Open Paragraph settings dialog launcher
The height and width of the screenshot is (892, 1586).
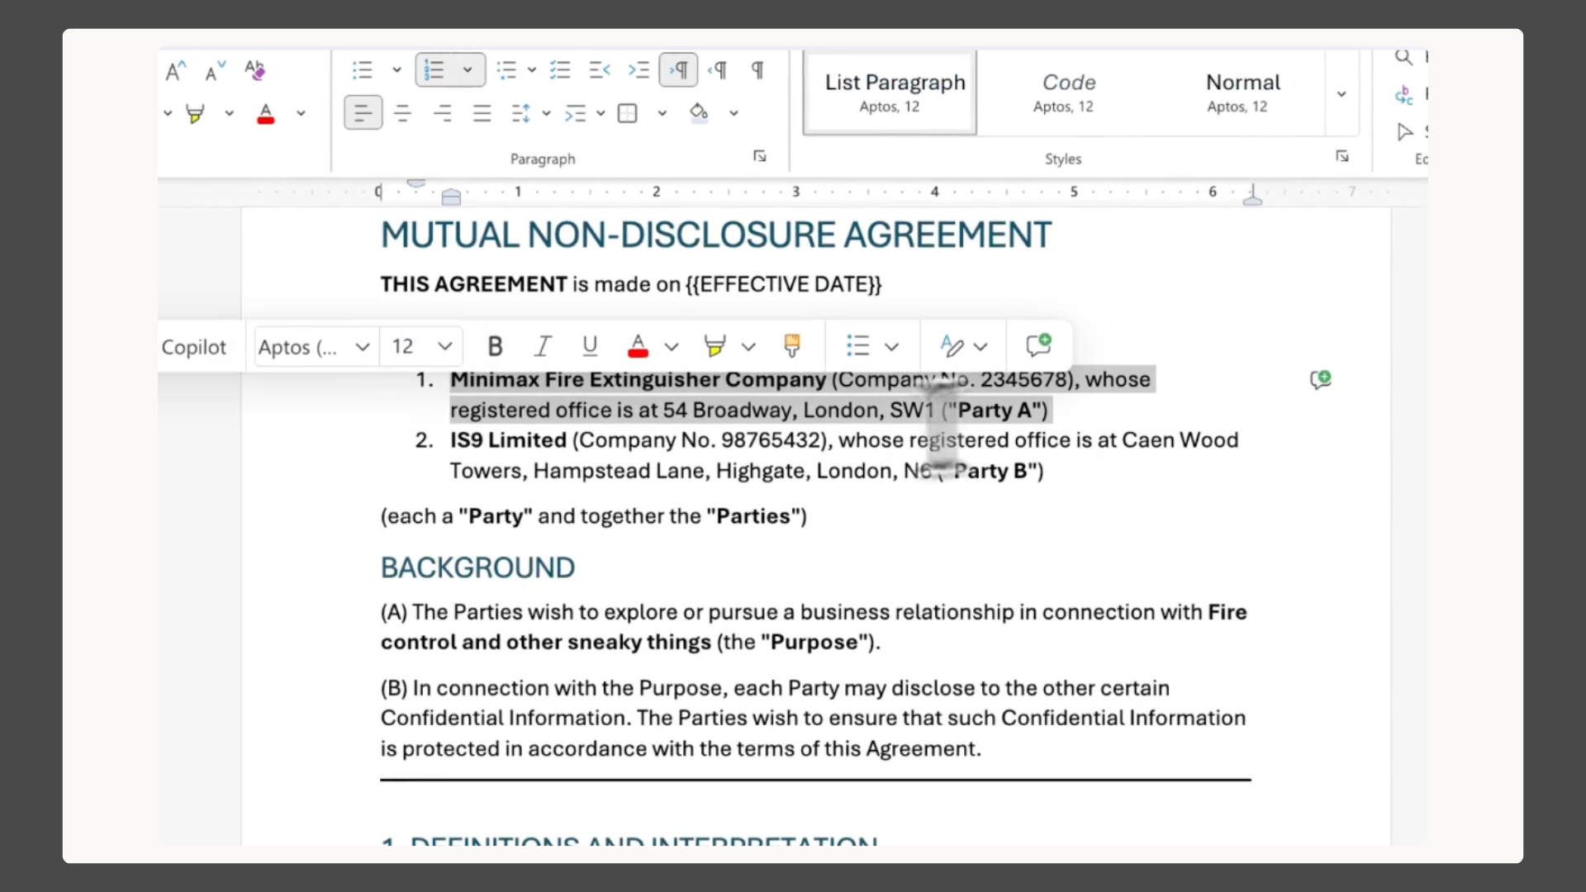pos(760,156)
